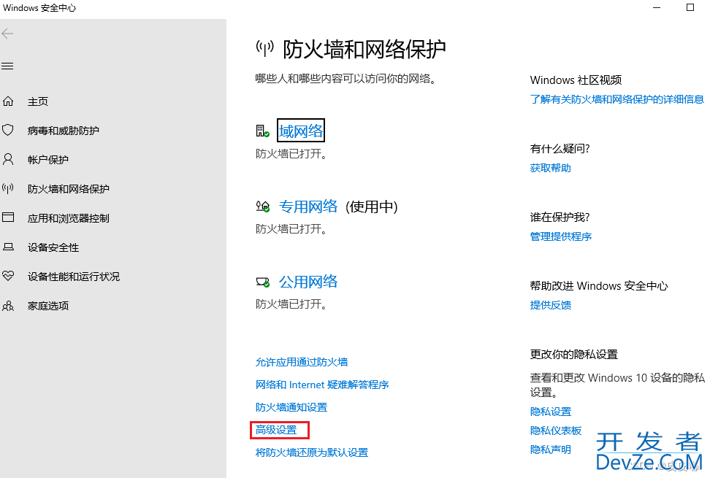Open 了解有关防火墙和网络保护的详细信息 link
Screen dimensions: 710x478
pyautogui.click(x=617, y=99)
